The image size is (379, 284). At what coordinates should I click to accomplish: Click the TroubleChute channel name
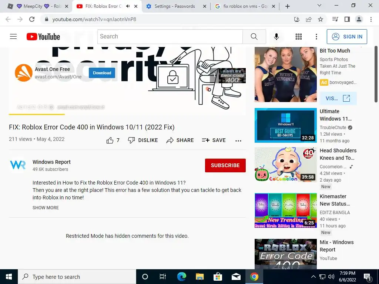333,128
